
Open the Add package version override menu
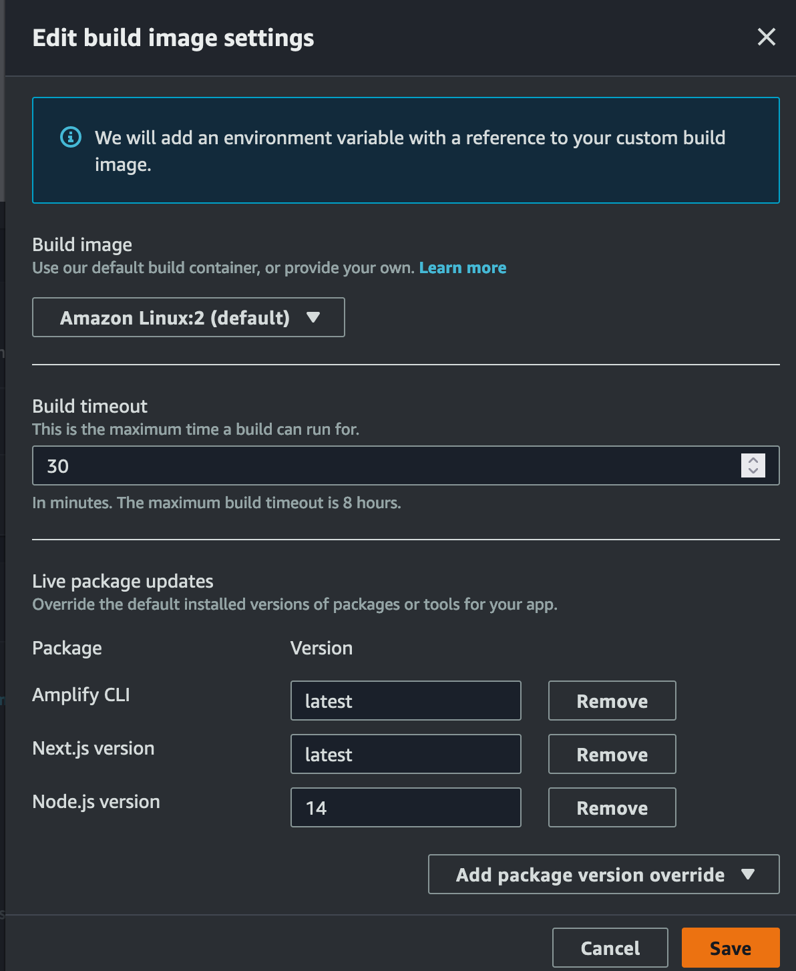[602, 875]
